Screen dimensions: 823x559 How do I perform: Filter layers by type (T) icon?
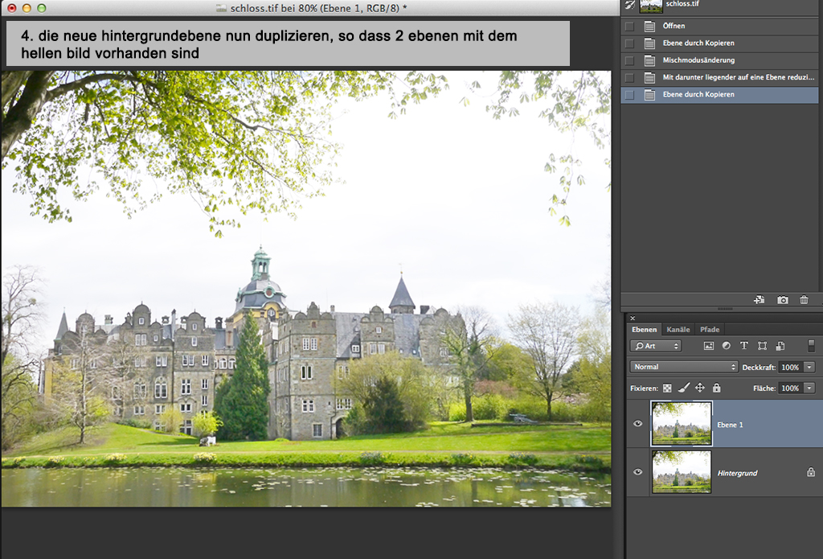pos(744,346)
